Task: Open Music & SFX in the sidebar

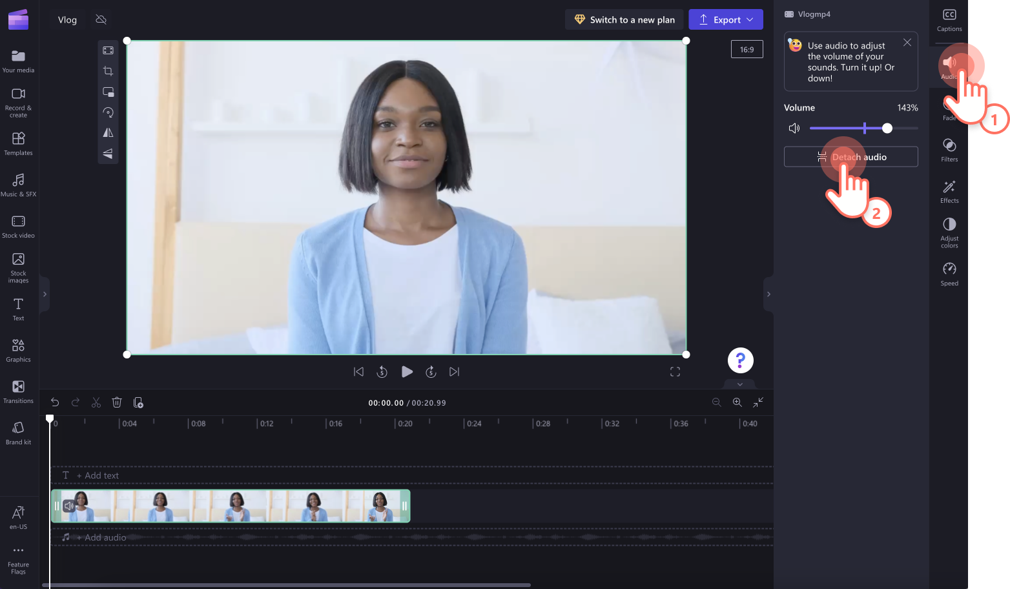Action: [x=19, y=185]
